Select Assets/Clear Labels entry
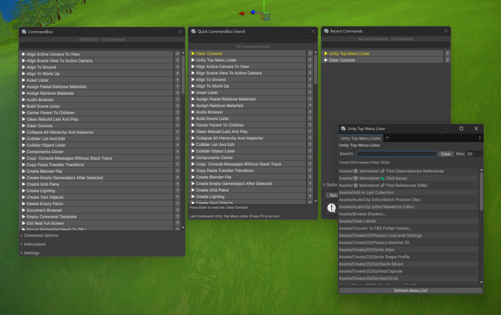The width and height of the screenshot is (501, 315). (x=408, y=221)
